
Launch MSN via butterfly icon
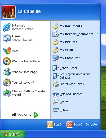pyautogui.click(x=7, y=50)
